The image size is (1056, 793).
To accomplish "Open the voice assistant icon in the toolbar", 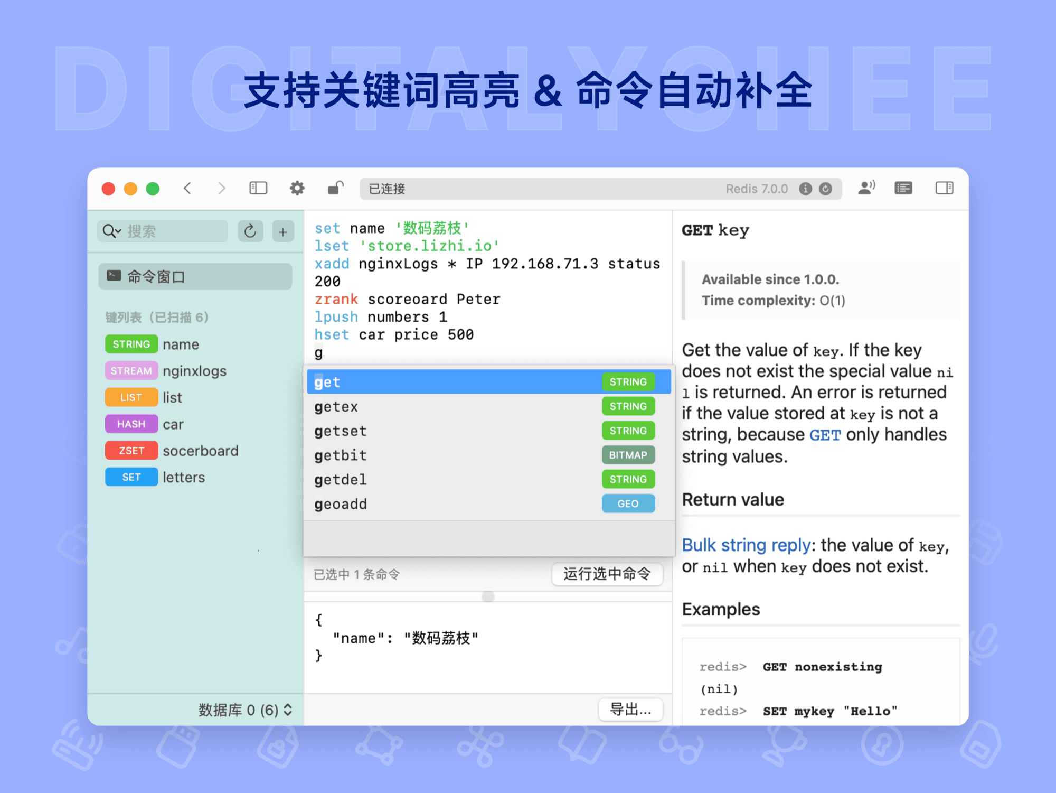I will [x=866, y=188].
